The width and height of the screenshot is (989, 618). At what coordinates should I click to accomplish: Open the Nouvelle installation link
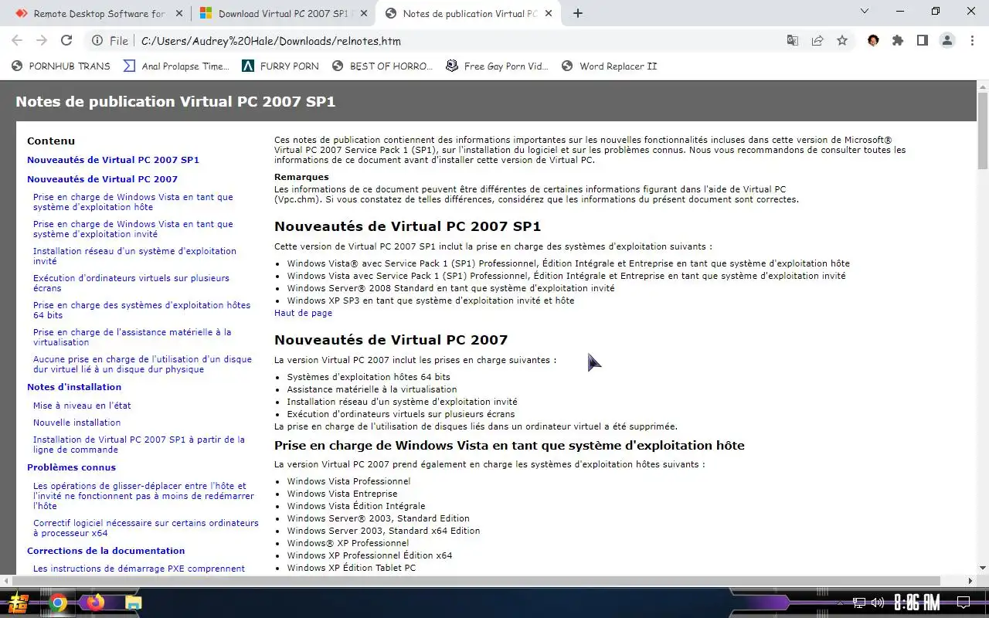tap(76, 423)
